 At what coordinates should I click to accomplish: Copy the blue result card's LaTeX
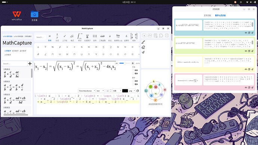click(249, 33)
